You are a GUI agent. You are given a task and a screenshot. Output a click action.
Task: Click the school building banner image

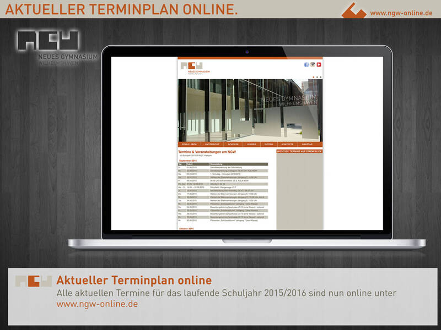tap(250, 110)
